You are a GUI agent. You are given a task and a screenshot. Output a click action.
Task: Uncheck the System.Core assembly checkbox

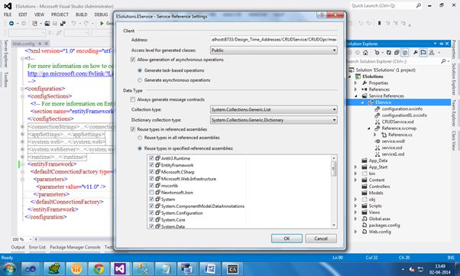point(151,219)
